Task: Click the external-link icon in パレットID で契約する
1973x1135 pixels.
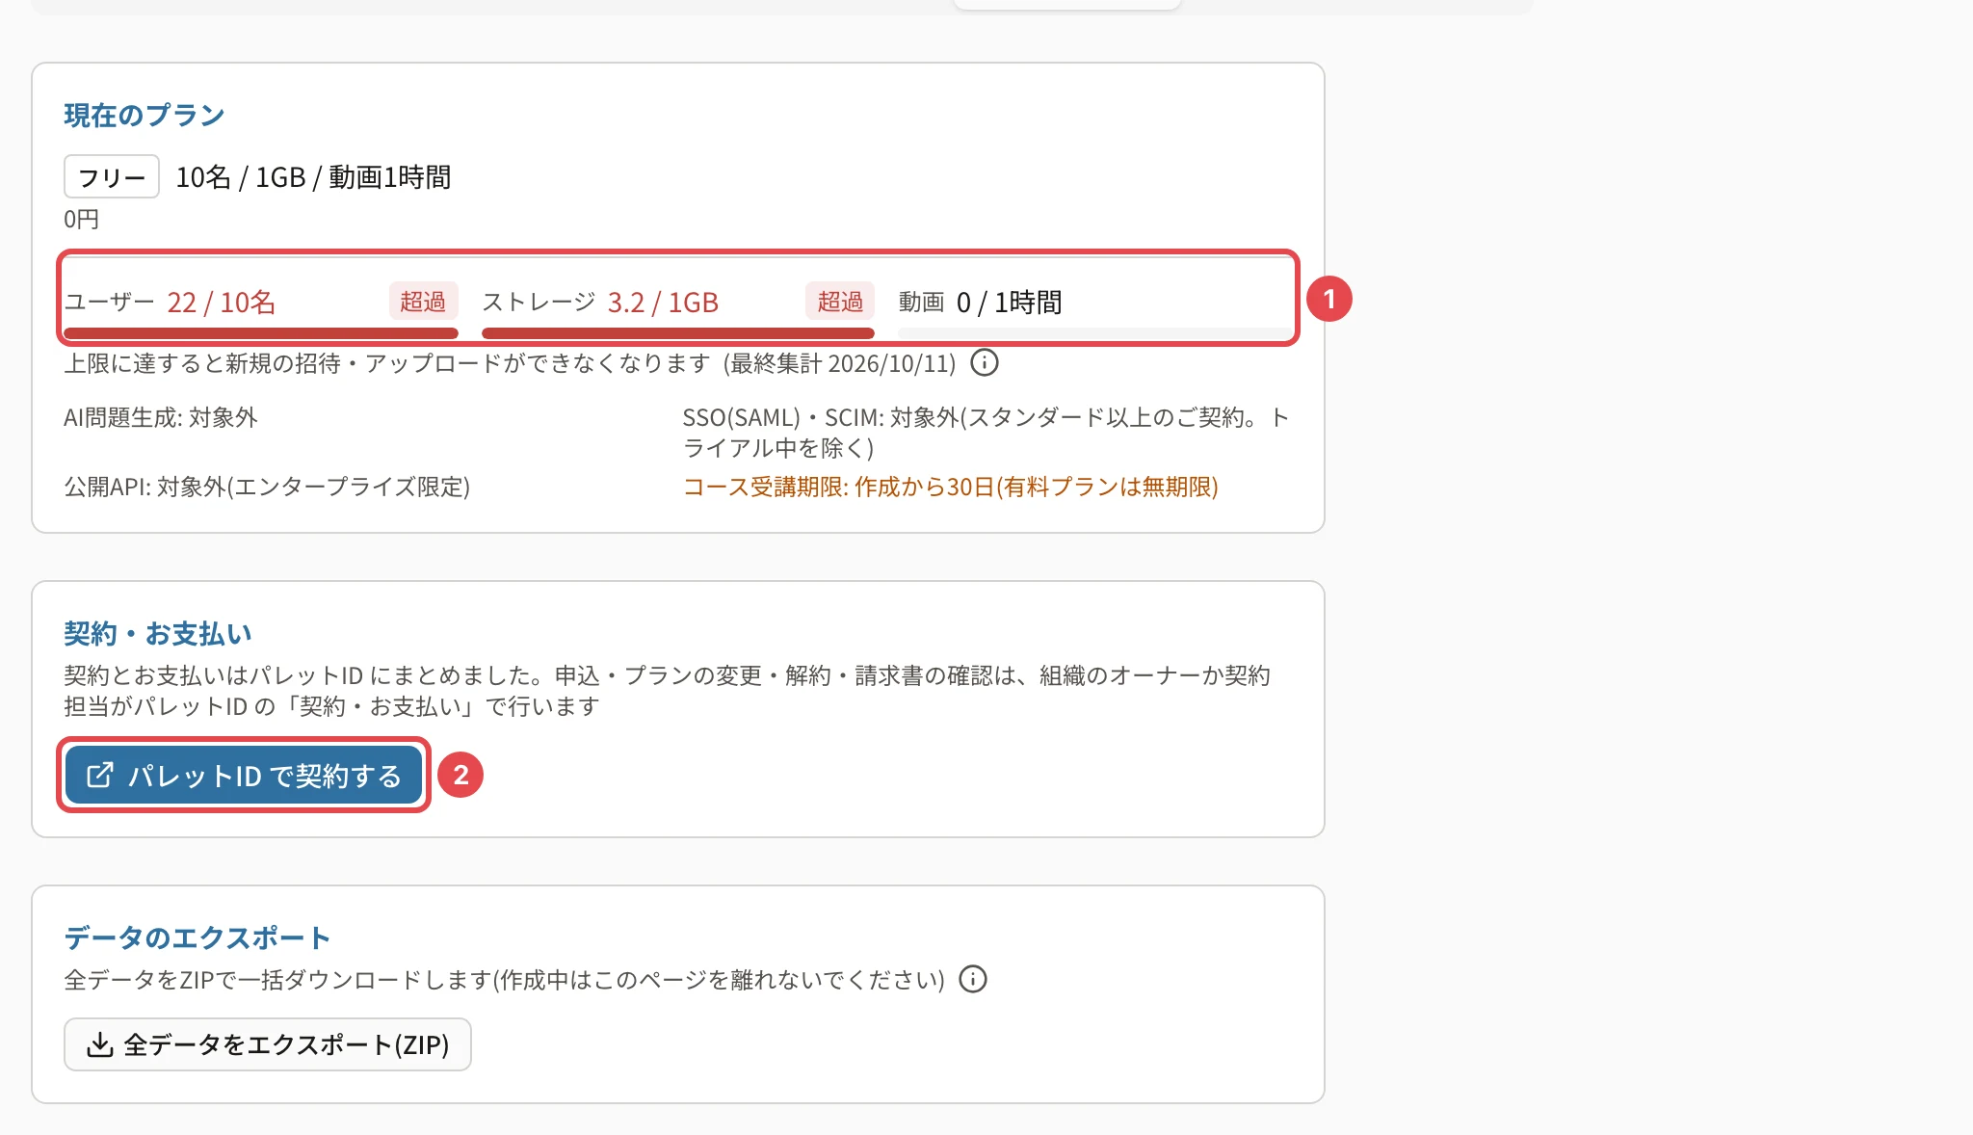Action: click(x=100, y=776)
